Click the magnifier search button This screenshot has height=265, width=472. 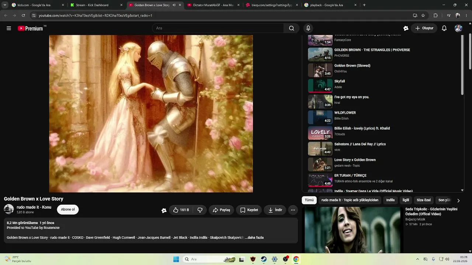[291, 28]
